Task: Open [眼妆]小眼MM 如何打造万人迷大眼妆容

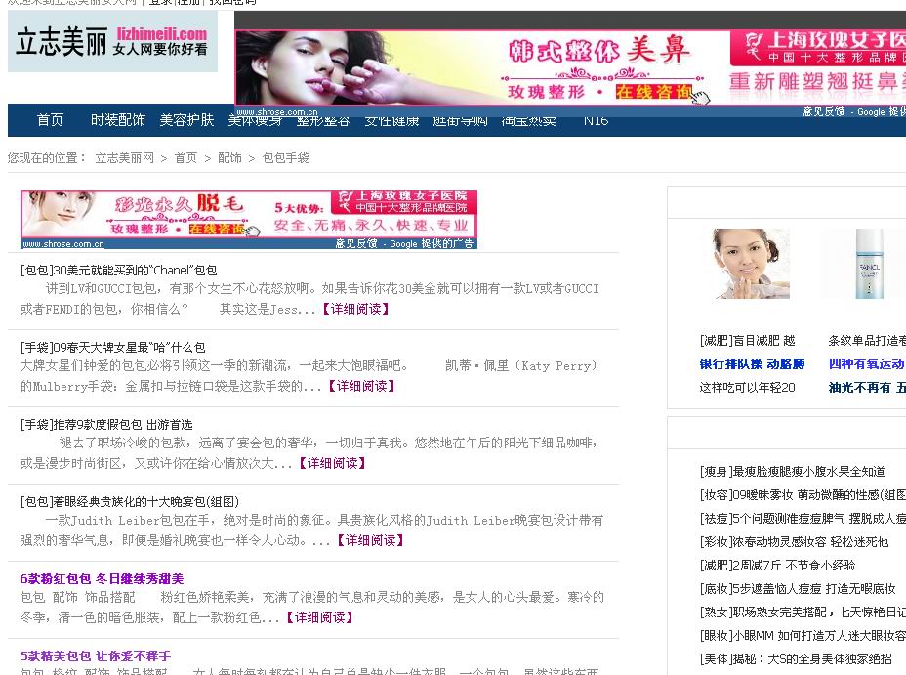Action: pos(803,636)
